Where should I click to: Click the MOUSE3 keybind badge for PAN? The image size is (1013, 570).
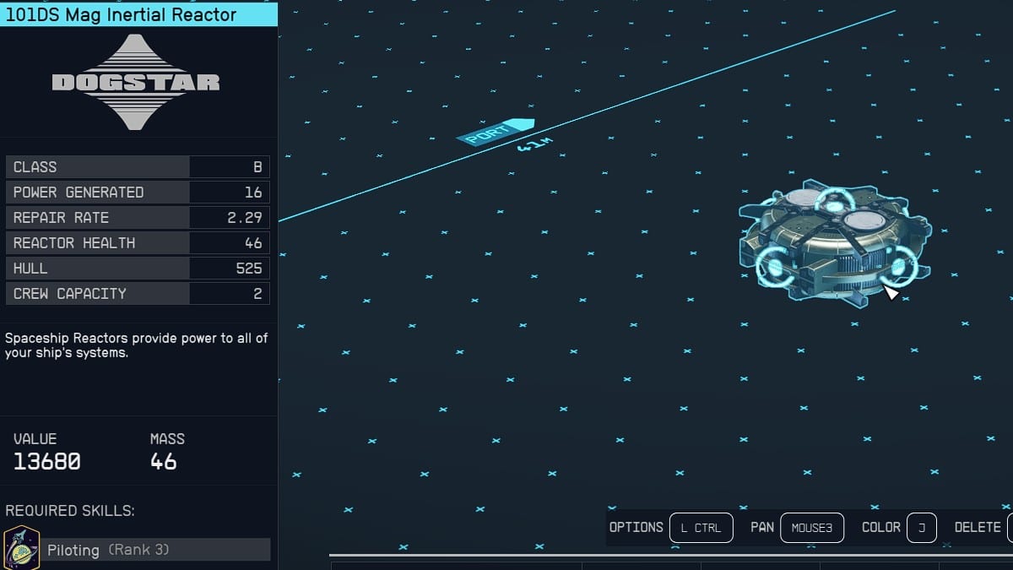tap(811, 528)
